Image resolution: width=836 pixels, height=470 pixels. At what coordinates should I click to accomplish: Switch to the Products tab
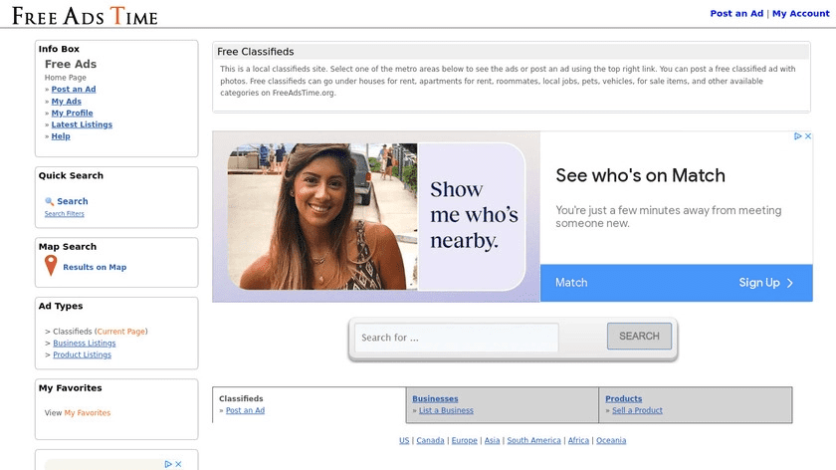click(624, 398)
